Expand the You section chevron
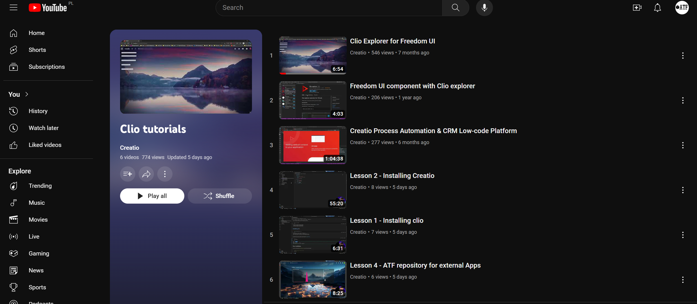Screen dimensions: 697x304 coord(27,94)
